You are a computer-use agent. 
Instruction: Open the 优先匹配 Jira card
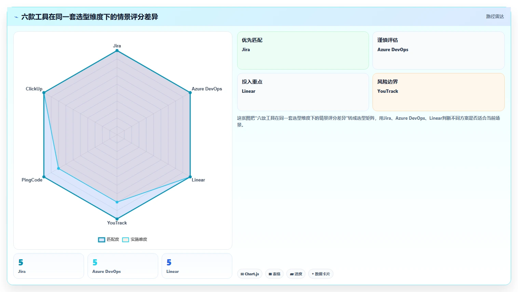pyautogui.click(x=303, y=50)
